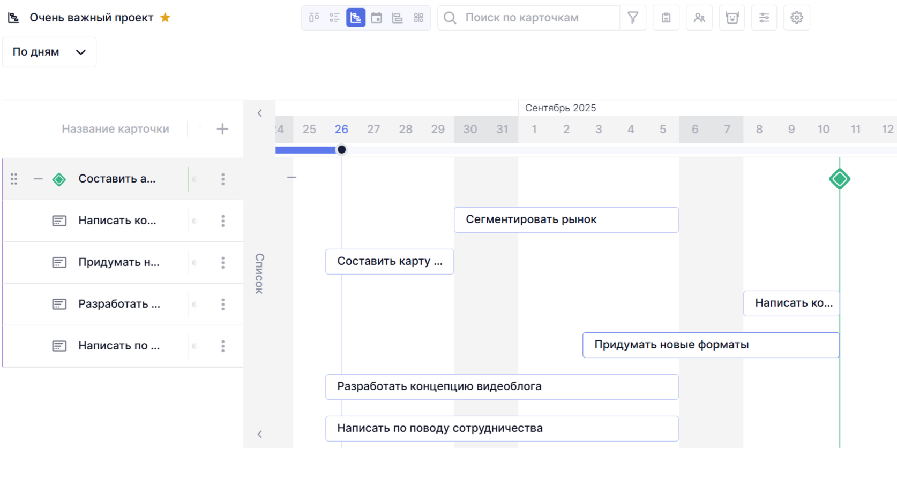Open the three-dot menu for "Написать ко..."
The width and height of the screenshot is (897, 479).
point(223,221)
